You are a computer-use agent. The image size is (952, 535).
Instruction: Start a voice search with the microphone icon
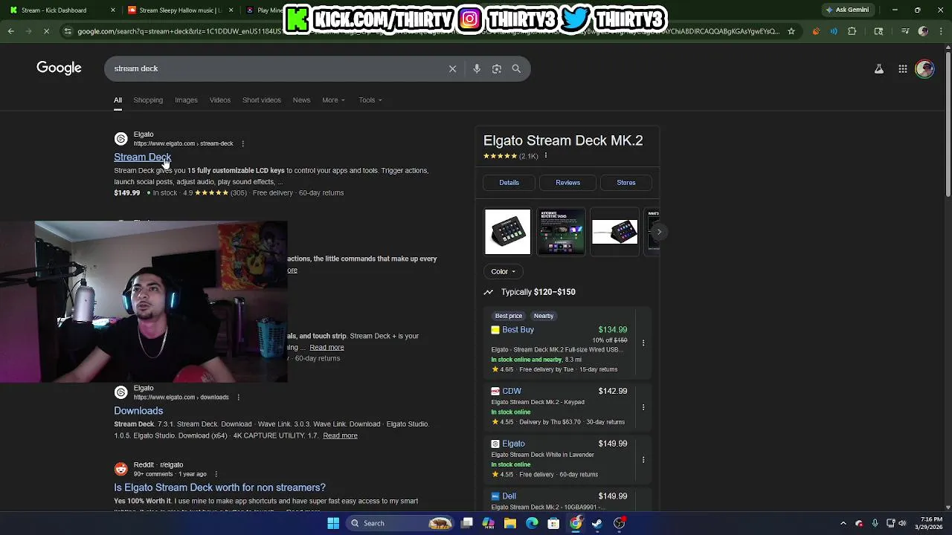coord(477,68)
